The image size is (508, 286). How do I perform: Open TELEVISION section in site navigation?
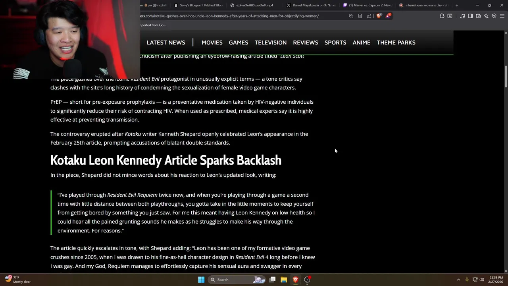[271, 43]
